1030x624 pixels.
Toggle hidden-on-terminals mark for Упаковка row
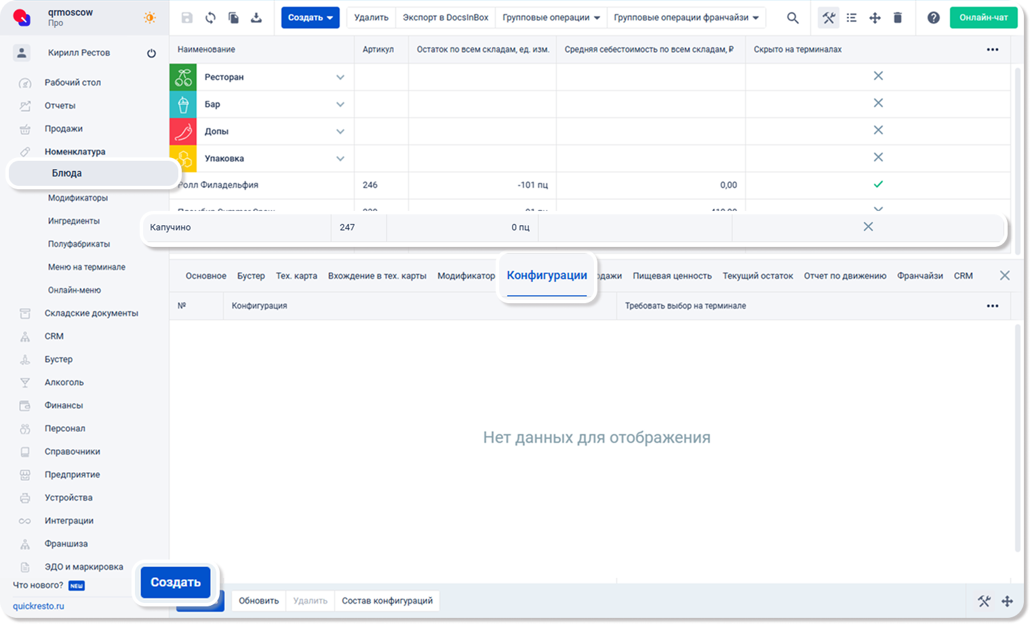(x=878, y=157)
